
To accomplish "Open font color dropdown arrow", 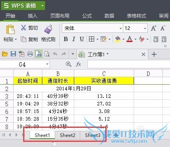I will tap(135, 39).
